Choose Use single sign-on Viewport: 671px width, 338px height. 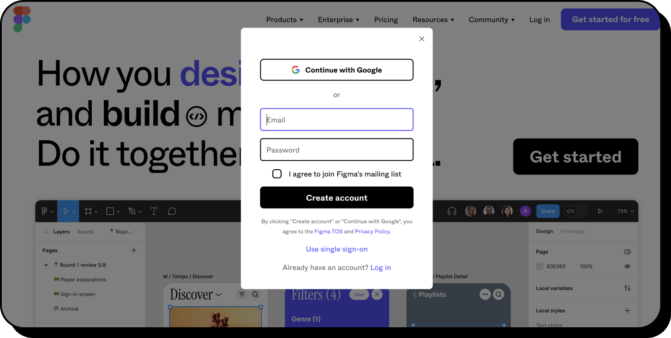(x=336, y=249)
